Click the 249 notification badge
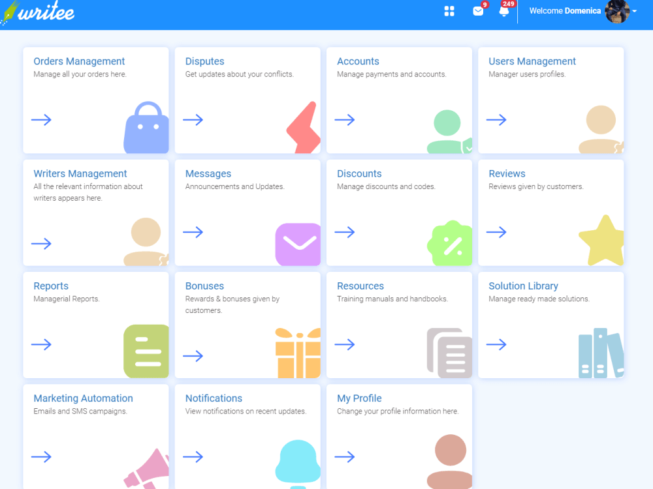Image resolution: width=653 pixels, height=489 pixels. pos(510,3)
